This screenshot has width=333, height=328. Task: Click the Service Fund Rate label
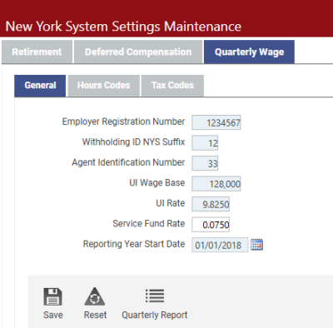pos(149,224)
